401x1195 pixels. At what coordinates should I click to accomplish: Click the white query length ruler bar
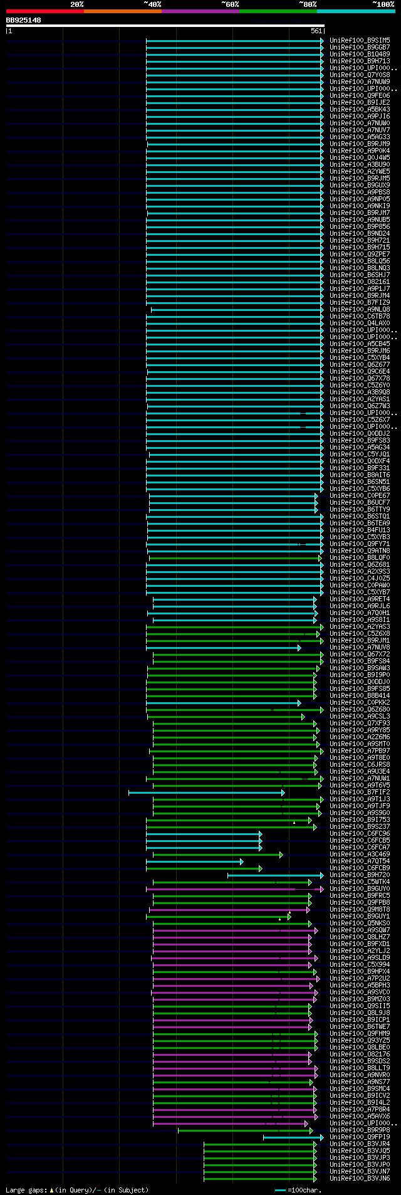tap(165, 26)
